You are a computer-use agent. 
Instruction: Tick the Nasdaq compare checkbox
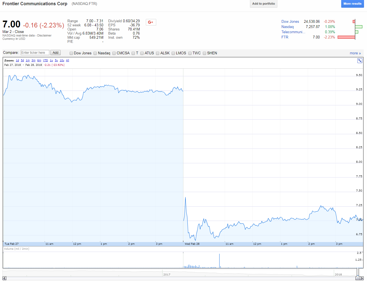(95, 53)
